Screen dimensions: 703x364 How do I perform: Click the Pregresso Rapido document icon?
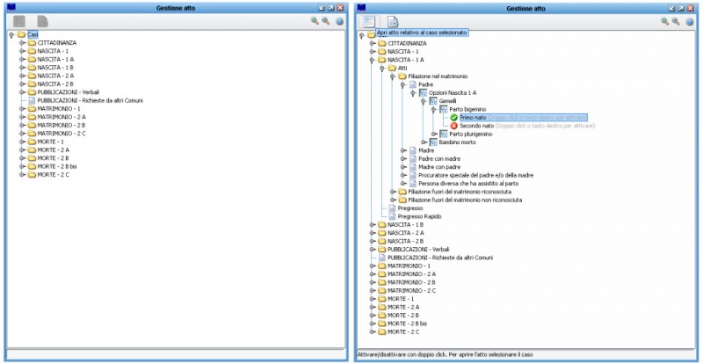392,216
